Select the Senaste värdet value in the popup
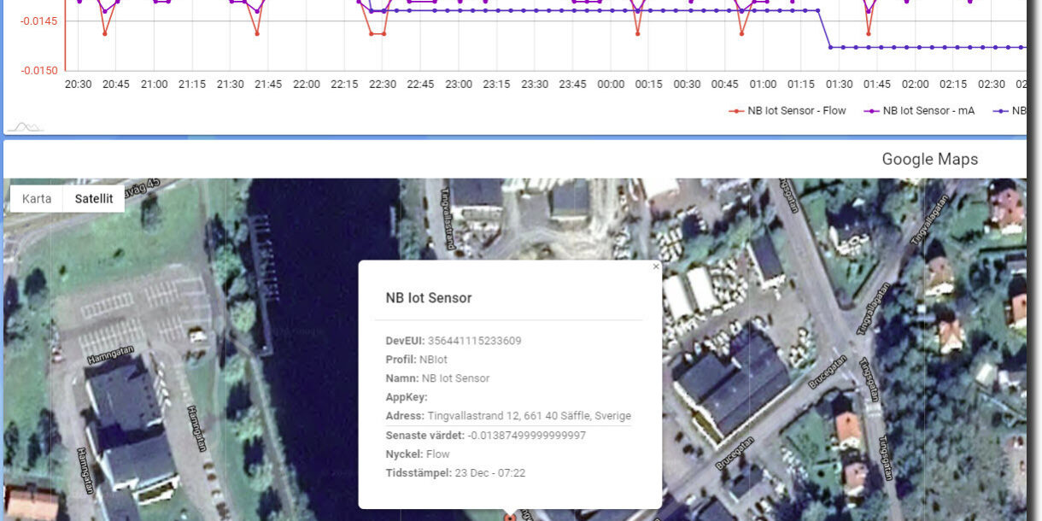The height and width of the screenshot is (521, 1042). tap(526, 435)
